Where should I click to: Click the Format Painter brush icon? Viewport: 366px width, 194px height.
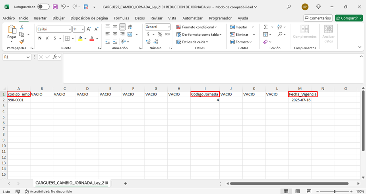point(22,41)
